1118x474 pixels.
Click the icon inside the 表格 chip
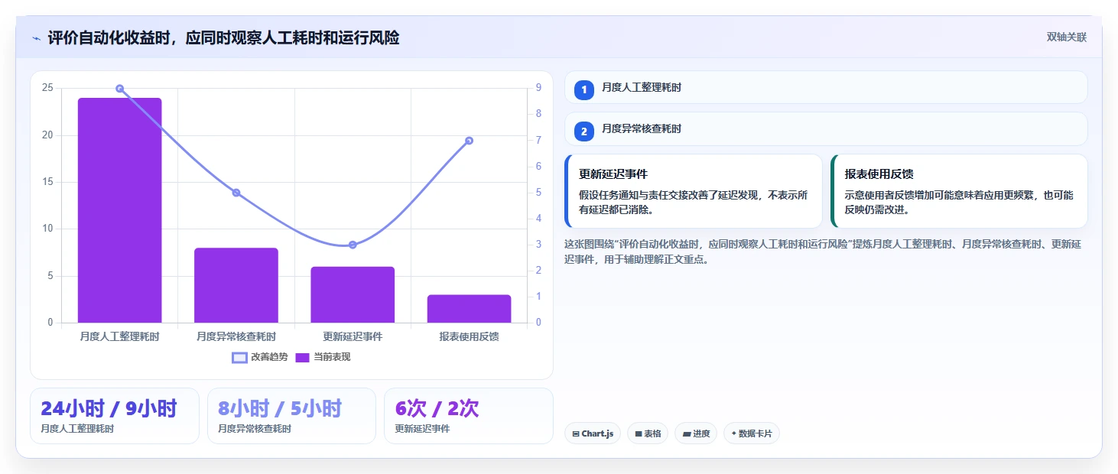[639, 434]
